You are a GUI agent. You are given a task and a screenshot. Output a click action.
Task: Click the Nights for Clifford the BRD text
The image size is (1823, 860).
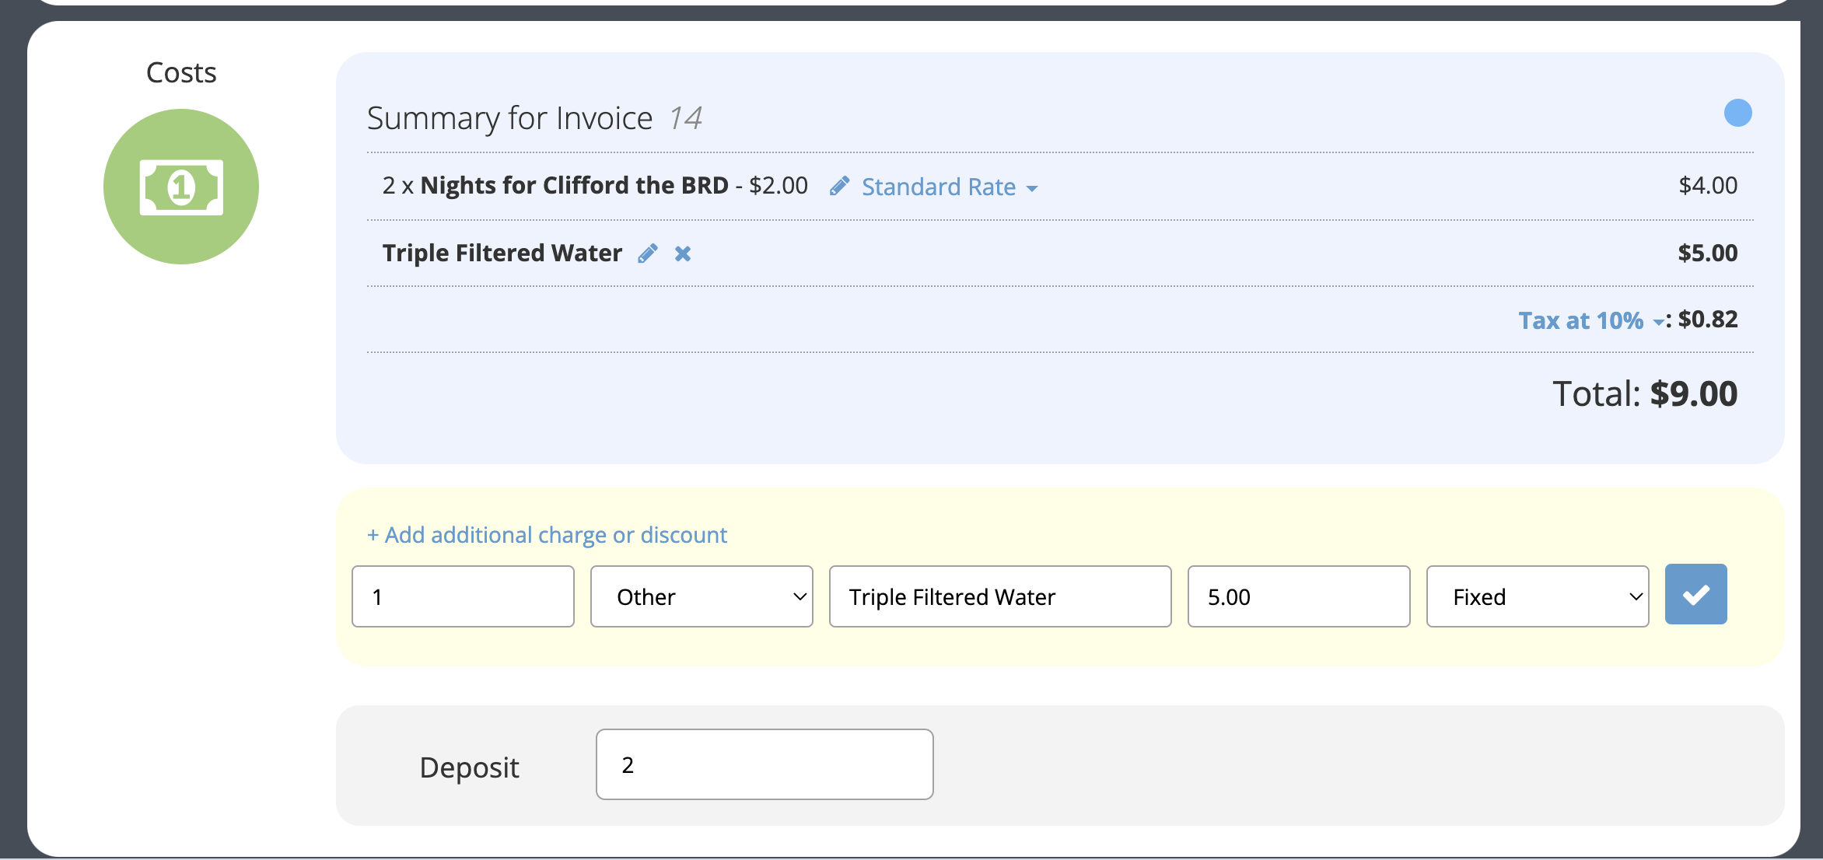(575, 185)
